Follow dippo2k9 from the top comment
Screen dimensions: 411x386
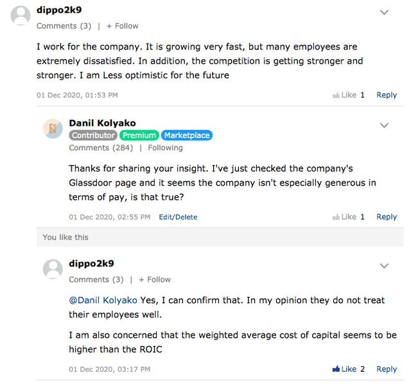pyautogui.click(x=122, y=26)
